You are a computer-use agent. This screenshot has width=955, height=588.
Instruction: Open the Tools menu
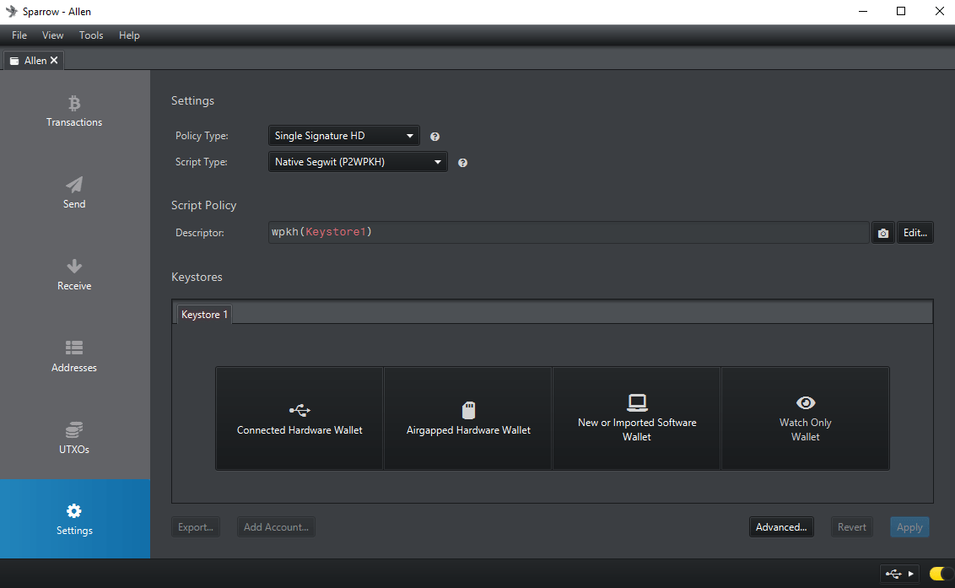point(91,35)
